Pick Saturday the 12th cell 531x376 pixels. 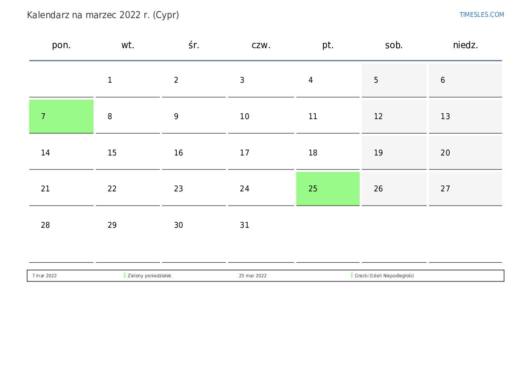point(394,116)
